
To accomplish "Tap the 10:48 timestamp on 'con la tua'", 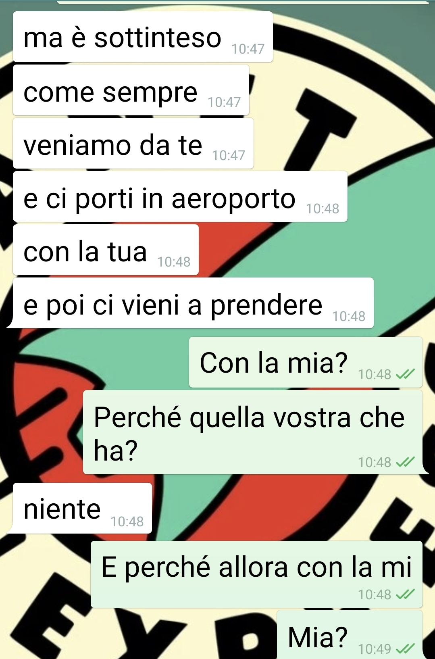I will [x=174, y=262].
